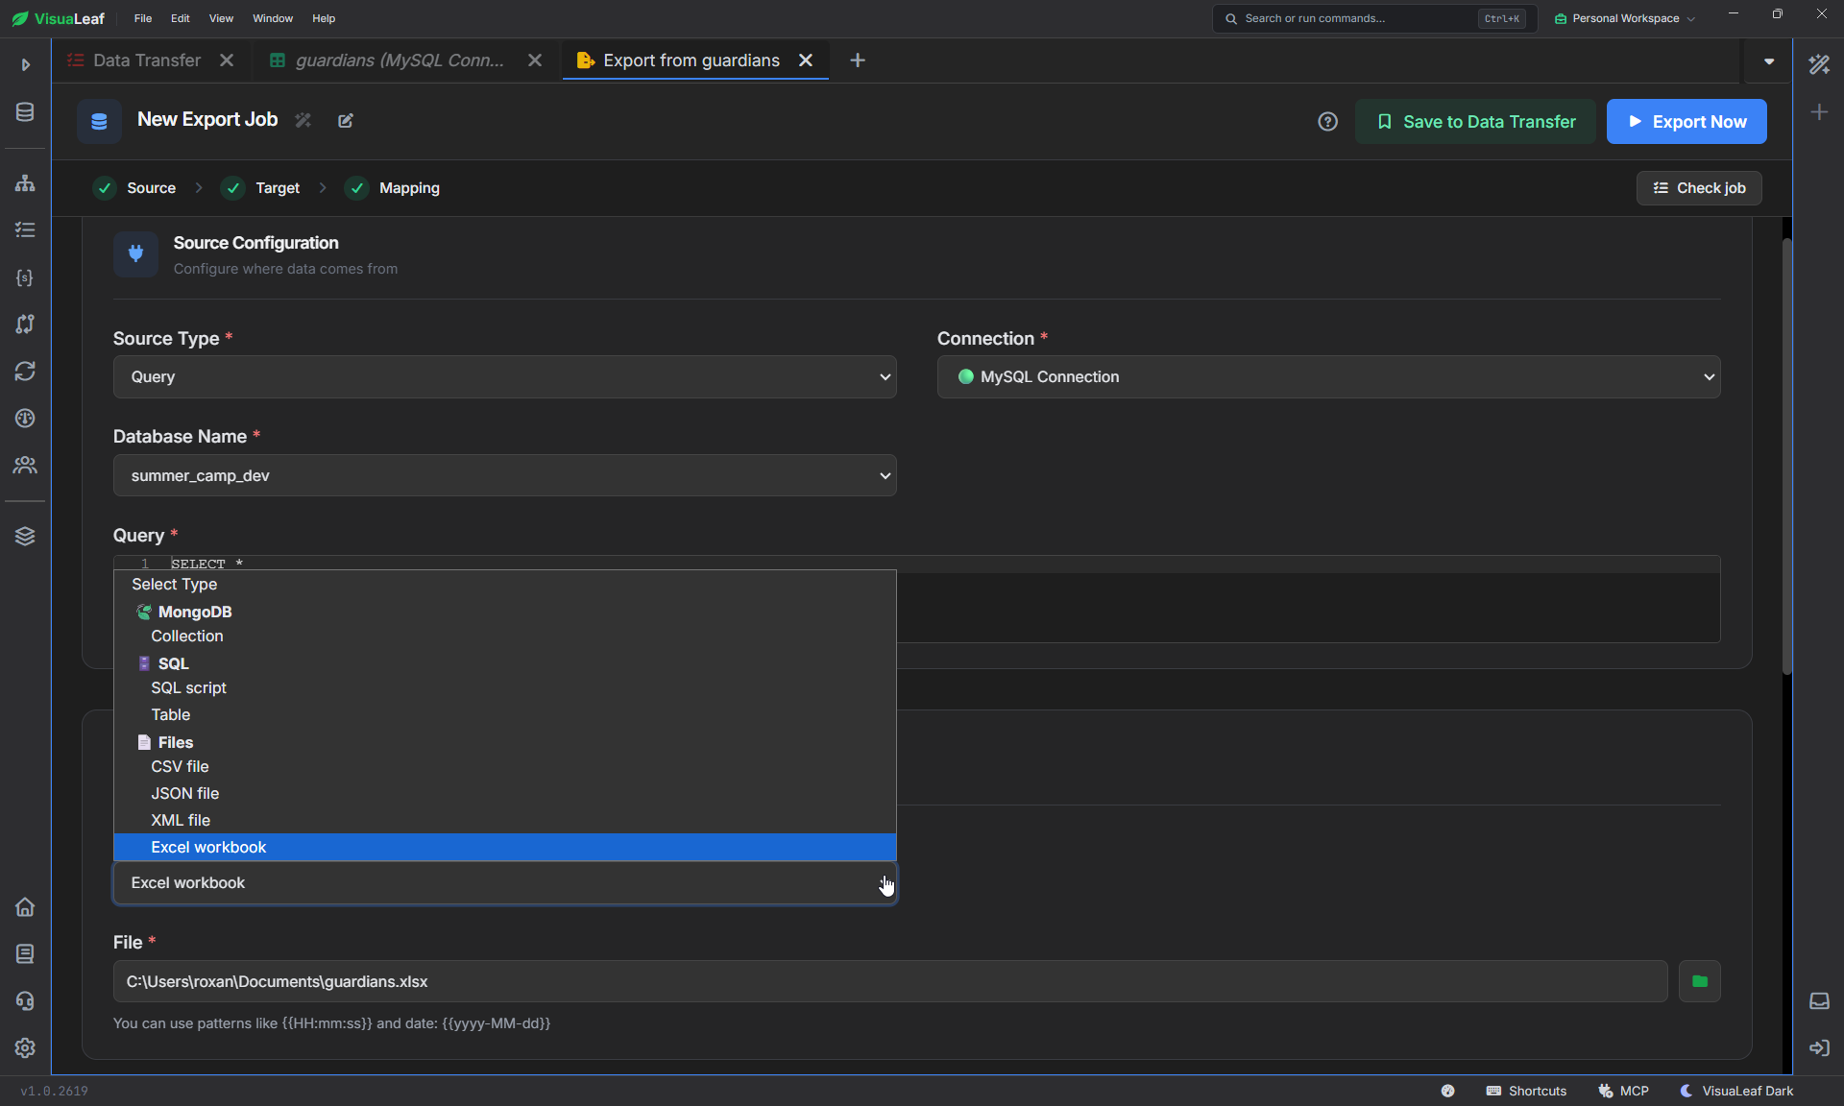Click the edit pencil icon beside New Export Job
The image size is (1844, 1106).
pos(346,120)
